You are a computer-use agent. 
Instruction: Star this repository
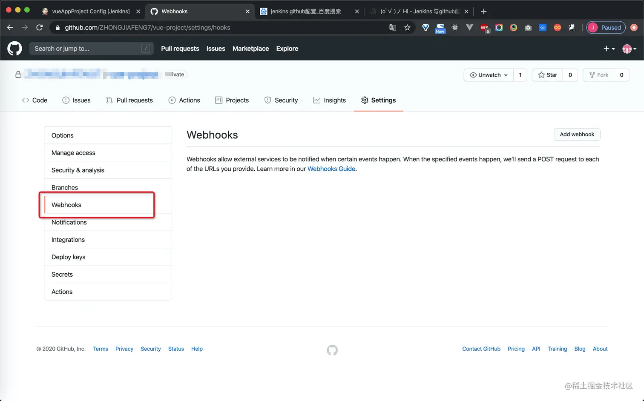coord(547,75)
